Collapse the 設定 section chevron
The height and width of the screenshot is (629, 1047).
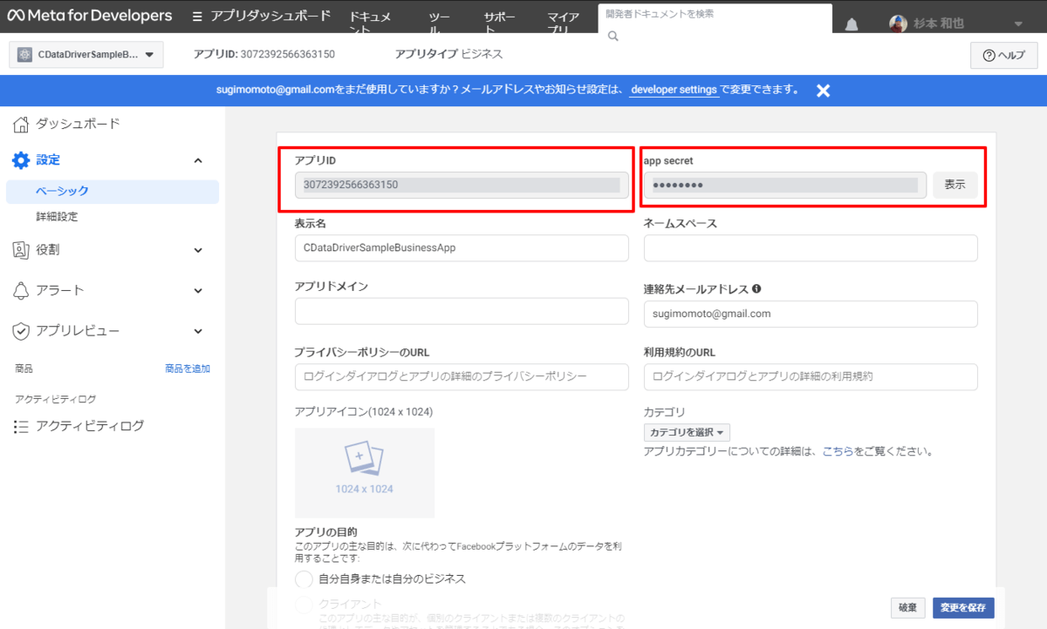[x=198, y=160]
